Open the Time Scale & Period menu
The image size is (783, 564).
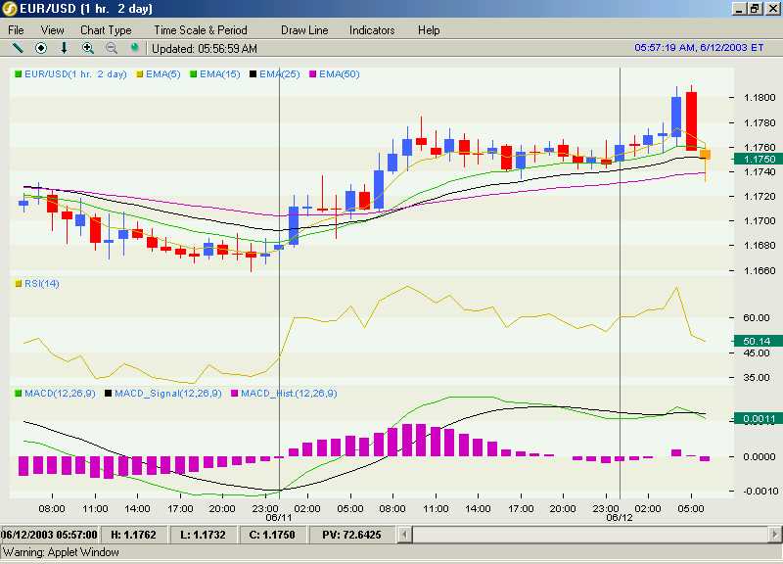pyautogui.click(x=201, y=30)
